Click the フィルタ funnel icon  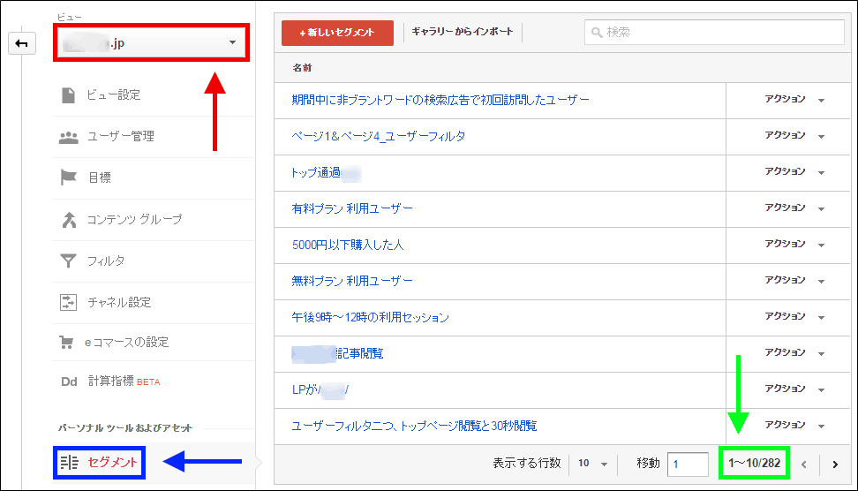click(x=69, y=261)
